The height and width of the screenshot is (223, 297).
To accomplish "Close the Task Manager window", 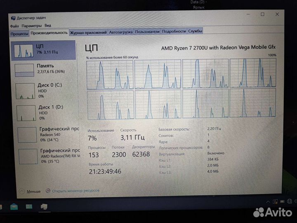I will tap(277, 14).
